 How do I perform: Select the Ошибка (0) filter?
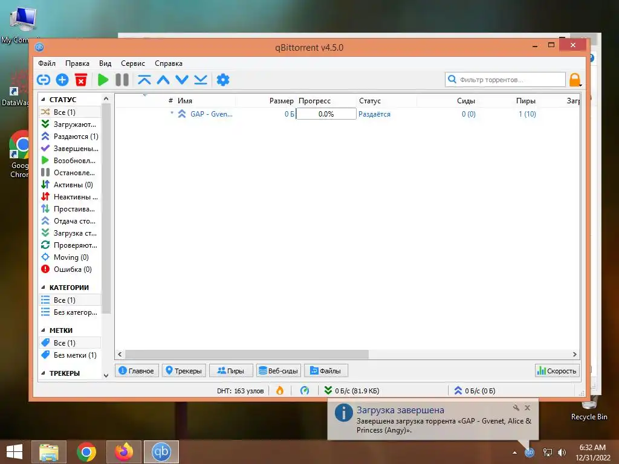(70, 269)
